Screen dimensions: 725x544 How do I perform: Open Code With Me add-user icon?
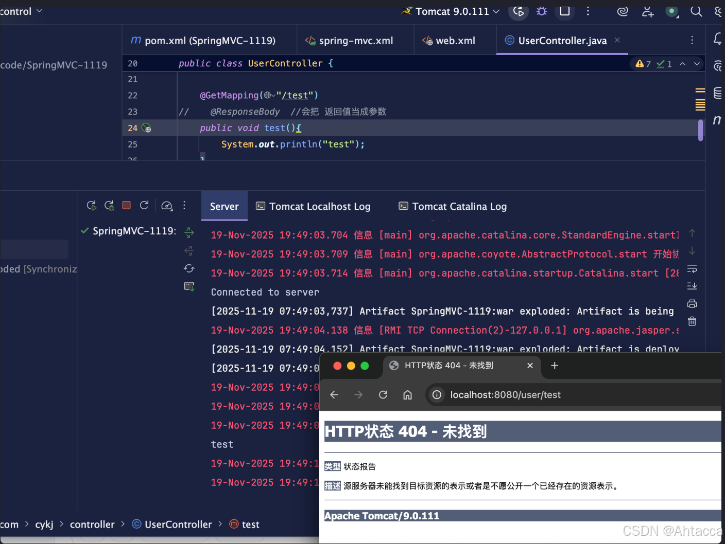coord(648,11)
